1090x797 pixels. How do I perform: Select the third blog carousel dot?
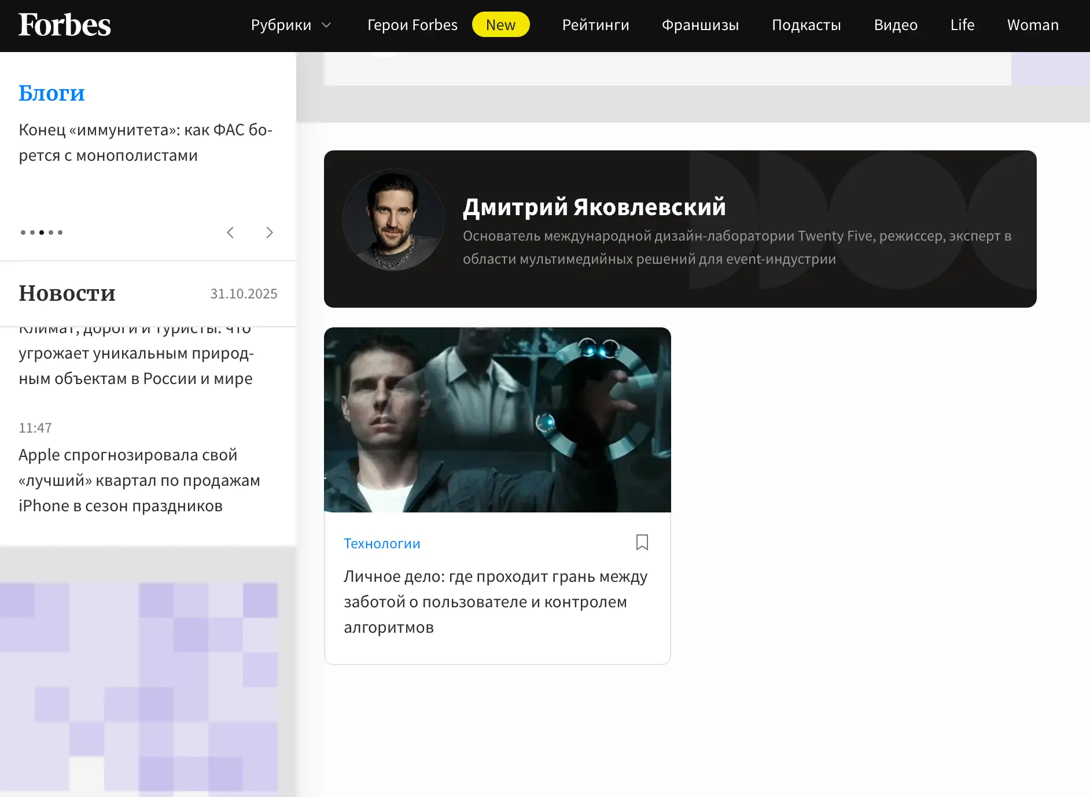click(x=42, y=233)
